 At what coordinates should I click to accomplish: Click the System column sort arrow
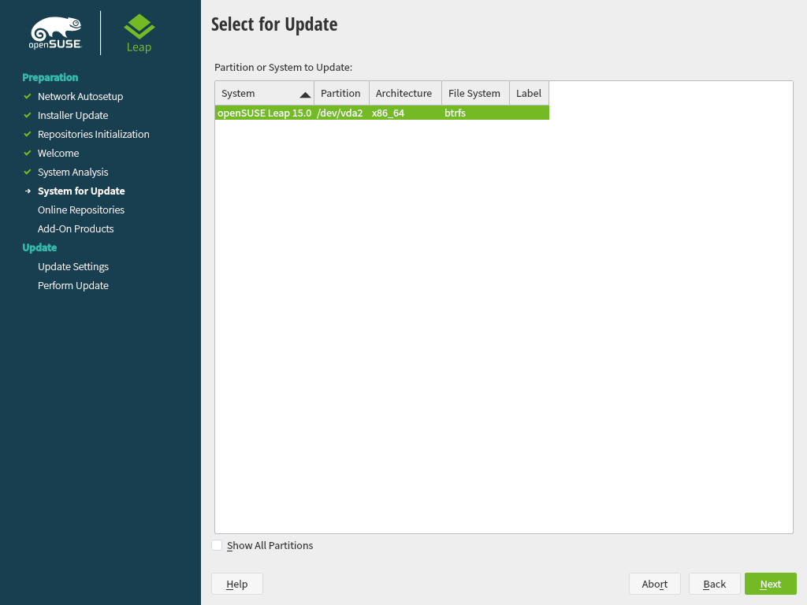coord(305,95)
